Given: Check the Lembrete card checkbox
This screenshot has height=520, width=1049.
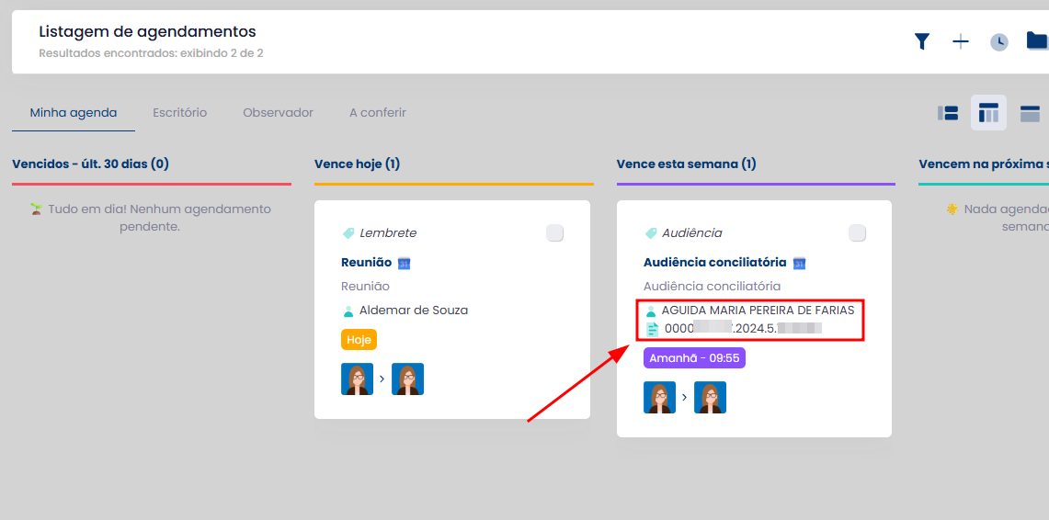Looking at the screenshot, I should pyautogui.click(x=554, y=233).
